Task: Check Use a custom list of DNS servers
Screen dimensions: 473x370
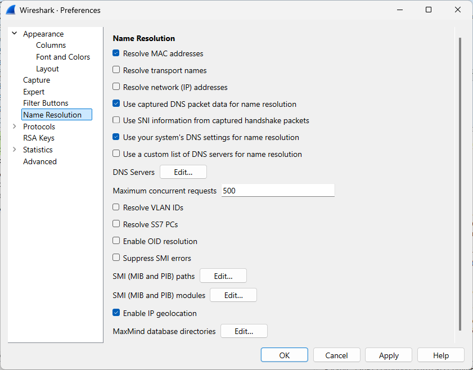Action: (116, 154)
